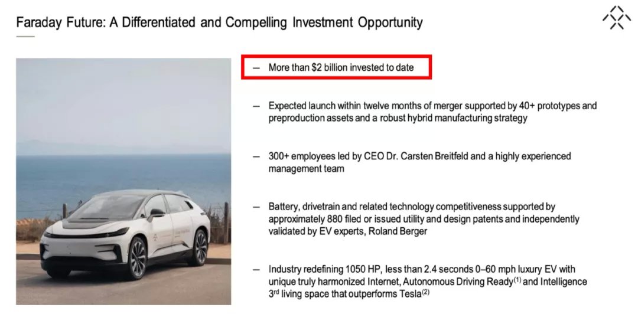This screenshot has height=314, width=638.
Task: Click the dash before the 300+ employees line
Action: [256, 156]
